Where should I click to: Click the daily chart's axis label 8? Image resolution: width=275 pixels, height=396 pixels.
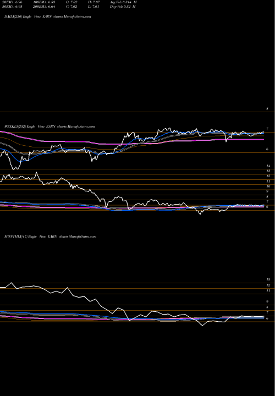click(267, 109)
